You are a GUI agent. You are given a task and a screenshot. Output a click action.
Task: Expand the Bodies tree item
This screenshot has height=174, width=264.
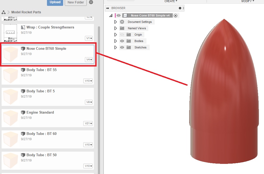point(115,41)
